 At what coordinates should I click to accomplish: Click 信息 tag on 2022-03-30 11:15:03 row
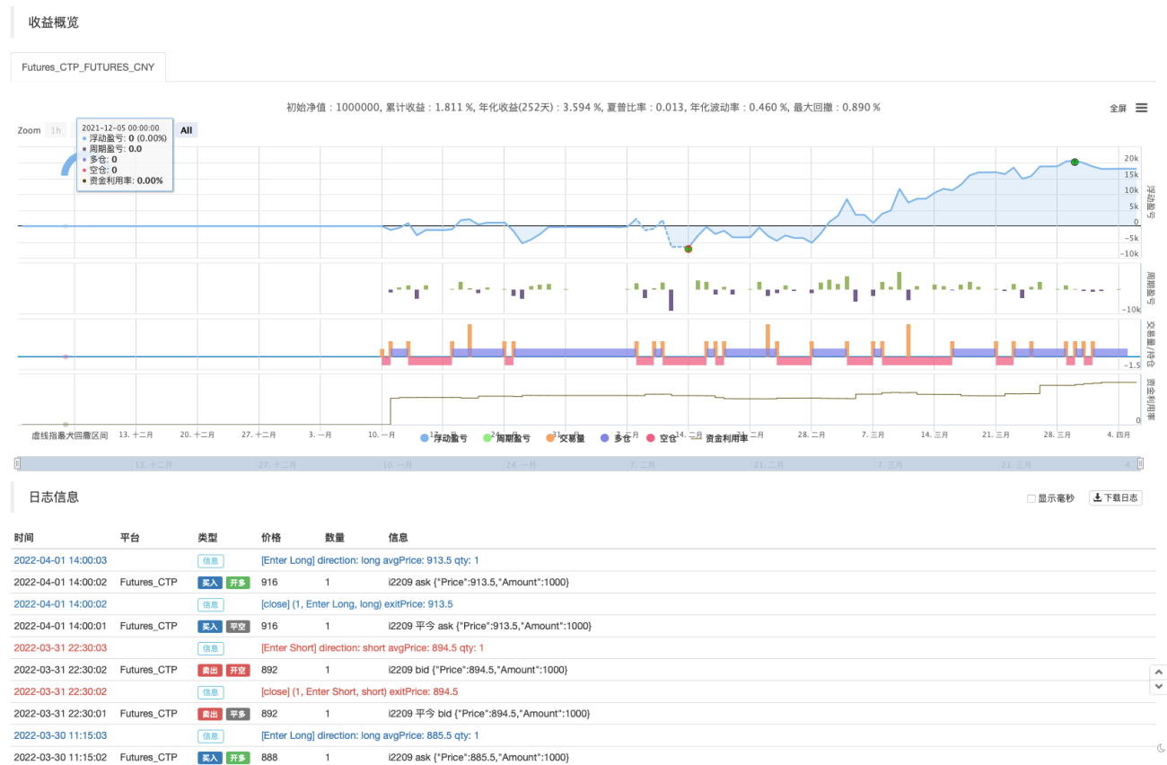coord(211,736)
